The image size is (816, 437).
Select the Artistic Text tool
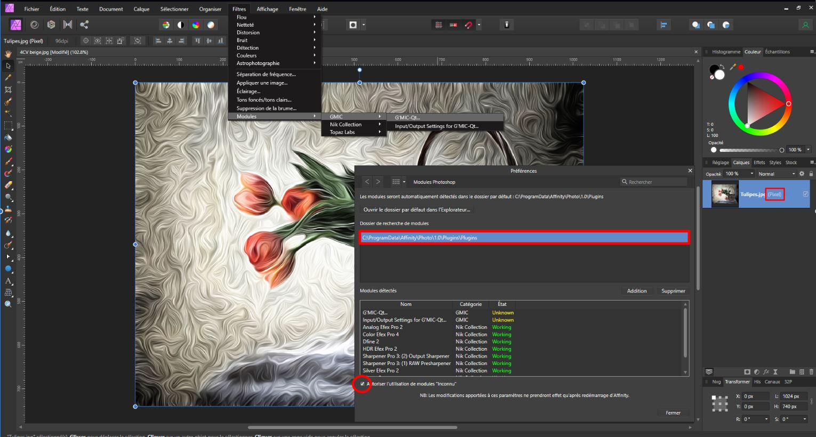coord(8,281)
